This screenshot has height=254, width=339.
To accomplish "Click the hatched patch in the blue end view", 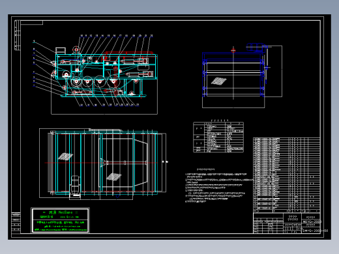I will [x=218, y=81].
